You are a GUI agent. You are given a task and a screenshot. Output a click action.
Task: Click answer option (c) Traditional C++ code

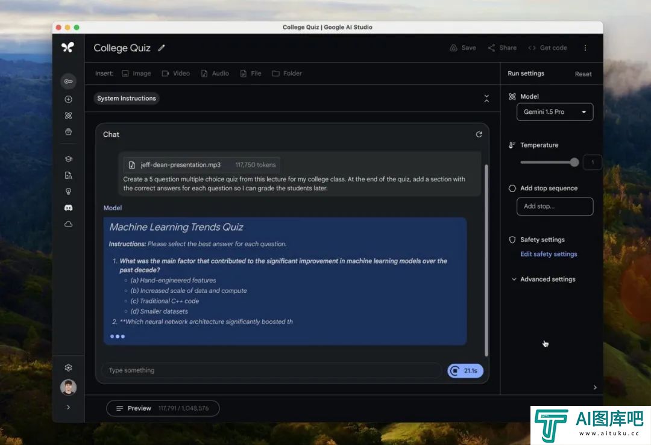(165, 301)
